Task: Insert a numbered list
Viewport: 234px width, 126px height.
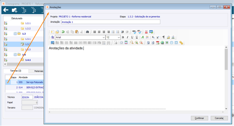Action: click(x=118, y=32)
